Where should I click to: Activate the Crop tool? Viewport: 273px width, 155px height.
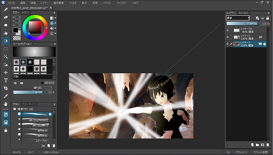6,88
